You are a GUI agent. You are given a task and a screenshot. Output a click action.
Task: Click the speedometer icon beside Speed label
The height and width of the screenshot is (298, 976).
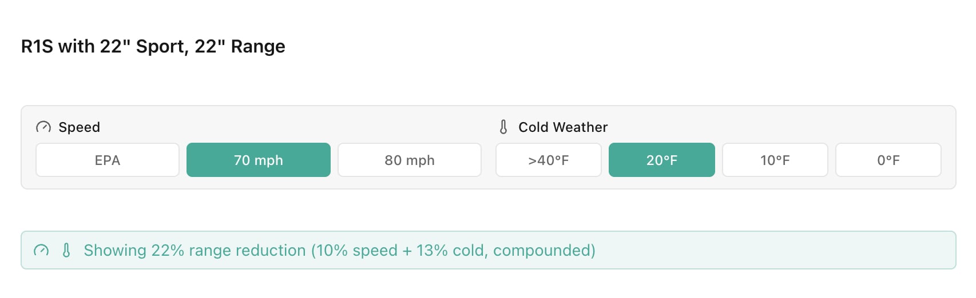point(43,127)
